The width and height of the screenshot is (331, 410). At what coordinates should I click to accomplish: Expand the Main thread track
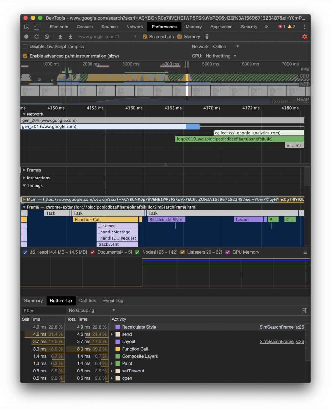(24, 200)
